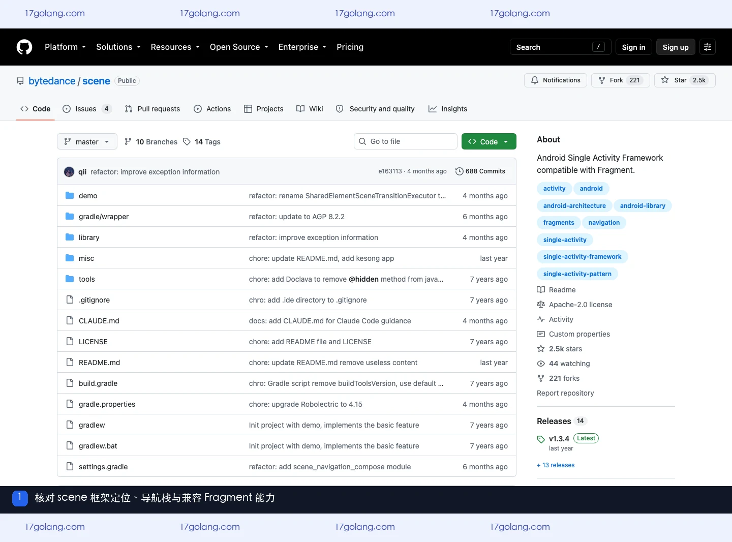Open the bytedance owner link
732x542 pixels.
(52, 81)
